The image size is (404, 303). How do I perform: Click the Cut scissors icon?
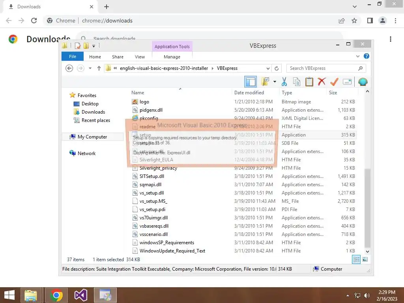click(284, 82)
